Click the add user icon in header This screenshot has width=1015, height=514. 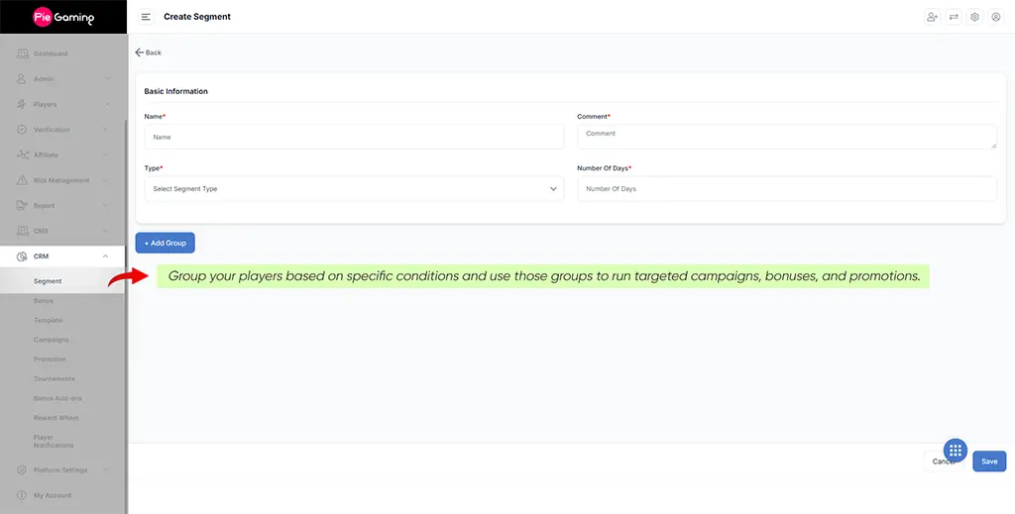pos(932,17)
